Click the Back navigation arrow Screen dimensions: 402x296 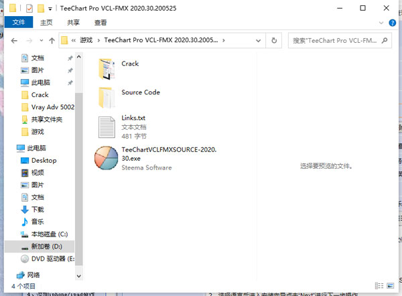(14, 40)
